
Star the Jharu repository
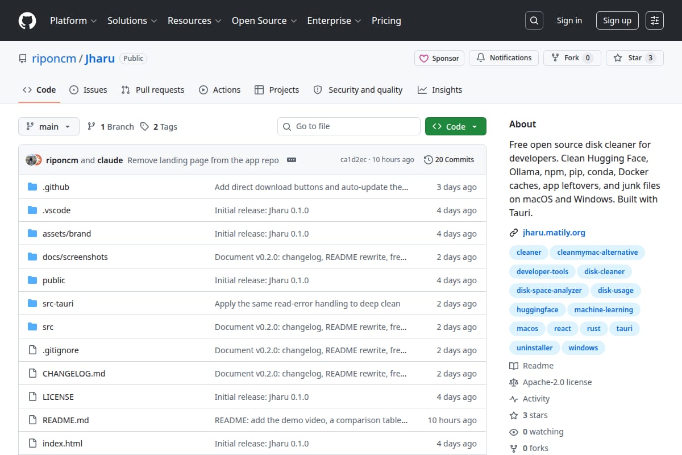point(635,58)
